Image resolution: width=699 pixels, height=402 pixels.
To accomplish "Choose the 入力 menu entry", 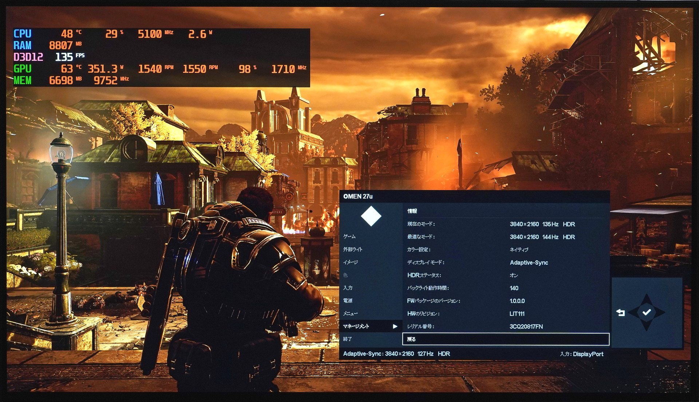I will pyautogui.click(x=348, y=288).
